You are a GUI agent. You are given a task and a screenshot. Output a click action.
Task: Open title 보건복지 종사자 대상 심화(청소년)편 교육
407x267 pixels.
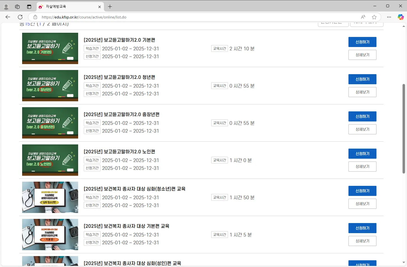click(134, 189)
